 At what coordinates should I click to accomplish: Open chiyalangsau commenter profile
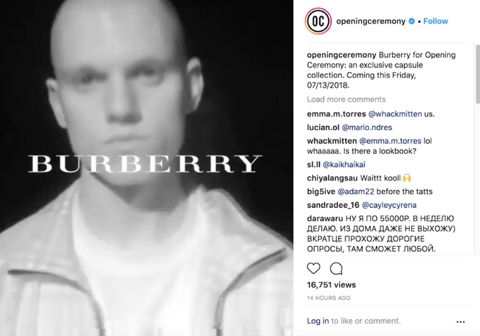332,178
